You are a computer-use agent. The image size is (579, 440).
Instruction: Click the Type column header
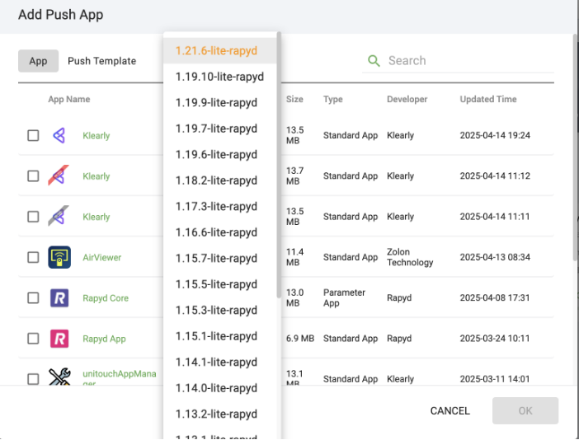[333, 99]
